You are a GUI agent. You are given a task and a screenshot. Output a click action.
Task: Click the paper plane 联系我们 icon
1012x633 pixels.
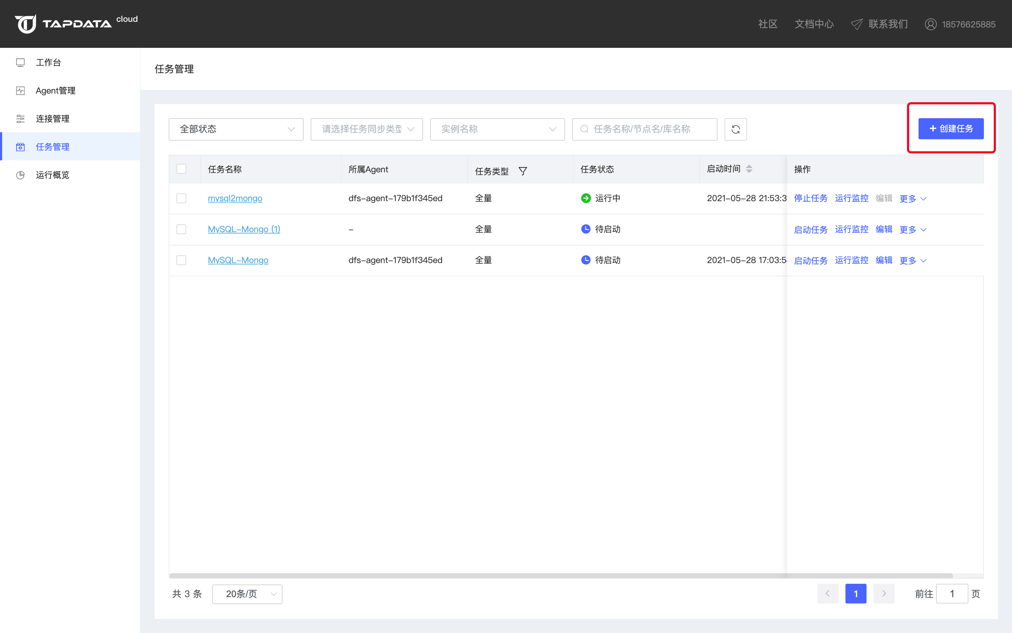856,24
